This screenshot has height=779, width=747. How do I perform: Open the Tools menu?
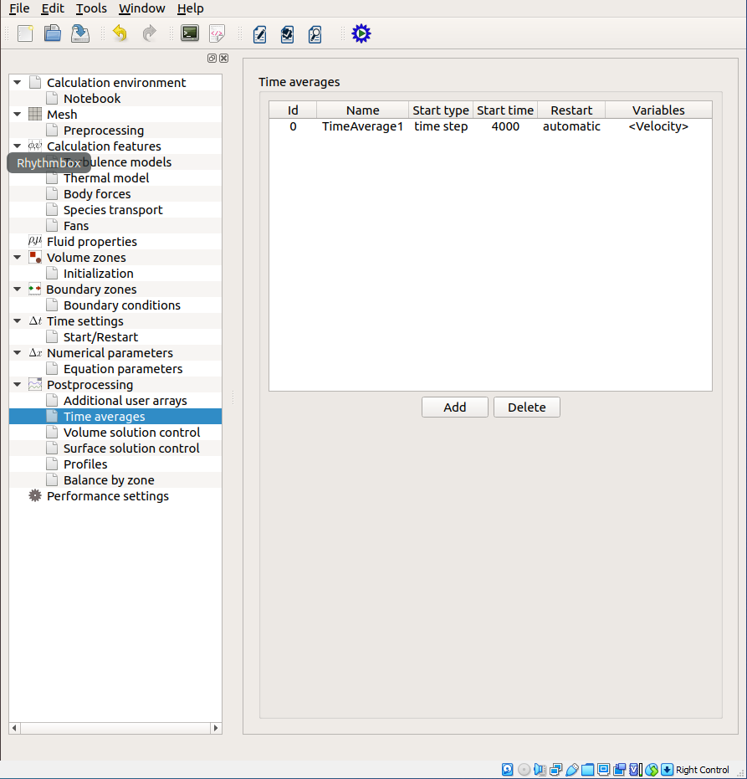point(91,8)
